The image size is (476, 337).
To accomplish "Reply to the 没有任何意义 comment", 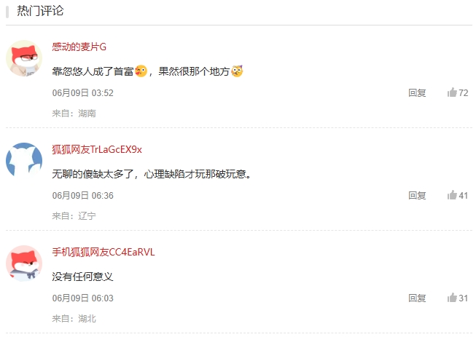I will (x=417, y=298).
